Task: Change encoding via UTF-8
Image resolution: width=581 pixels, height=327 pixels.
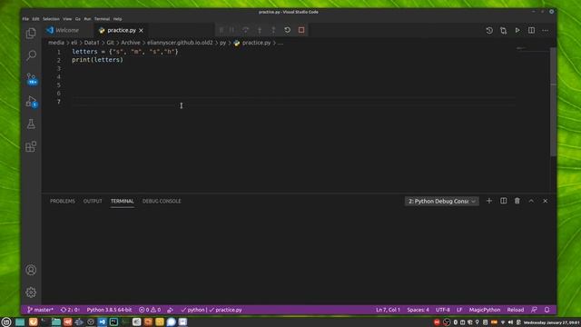Action: click(443, 310)
